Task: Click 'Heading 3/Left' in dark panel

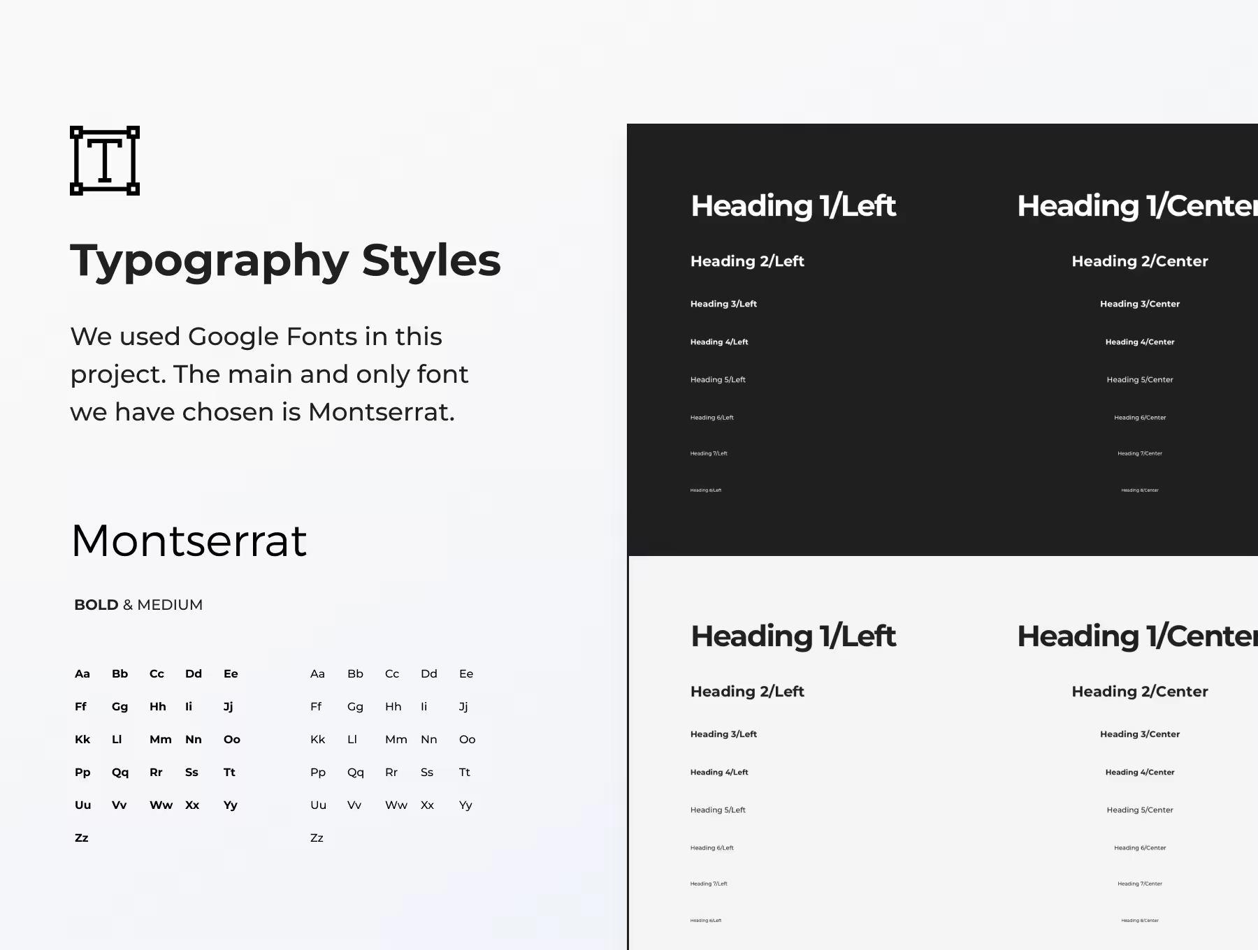Action: [x=723, y=304]
